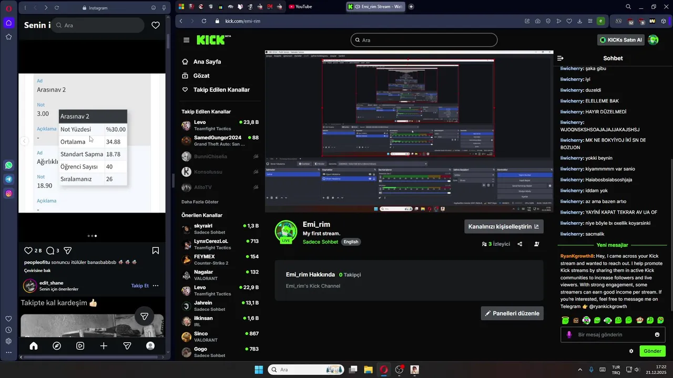
Task: Open Instagram explore compass icon
Action: pyautogui.click(x=57, y=346)
